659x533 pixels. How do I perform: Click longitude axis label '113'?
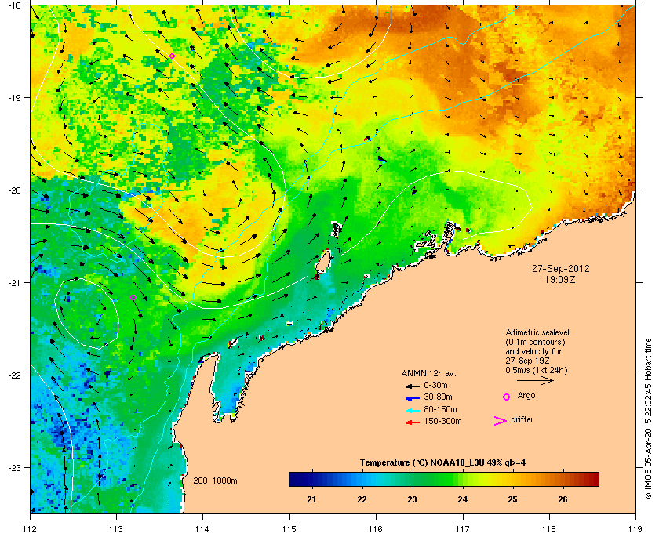click(116, 528)
